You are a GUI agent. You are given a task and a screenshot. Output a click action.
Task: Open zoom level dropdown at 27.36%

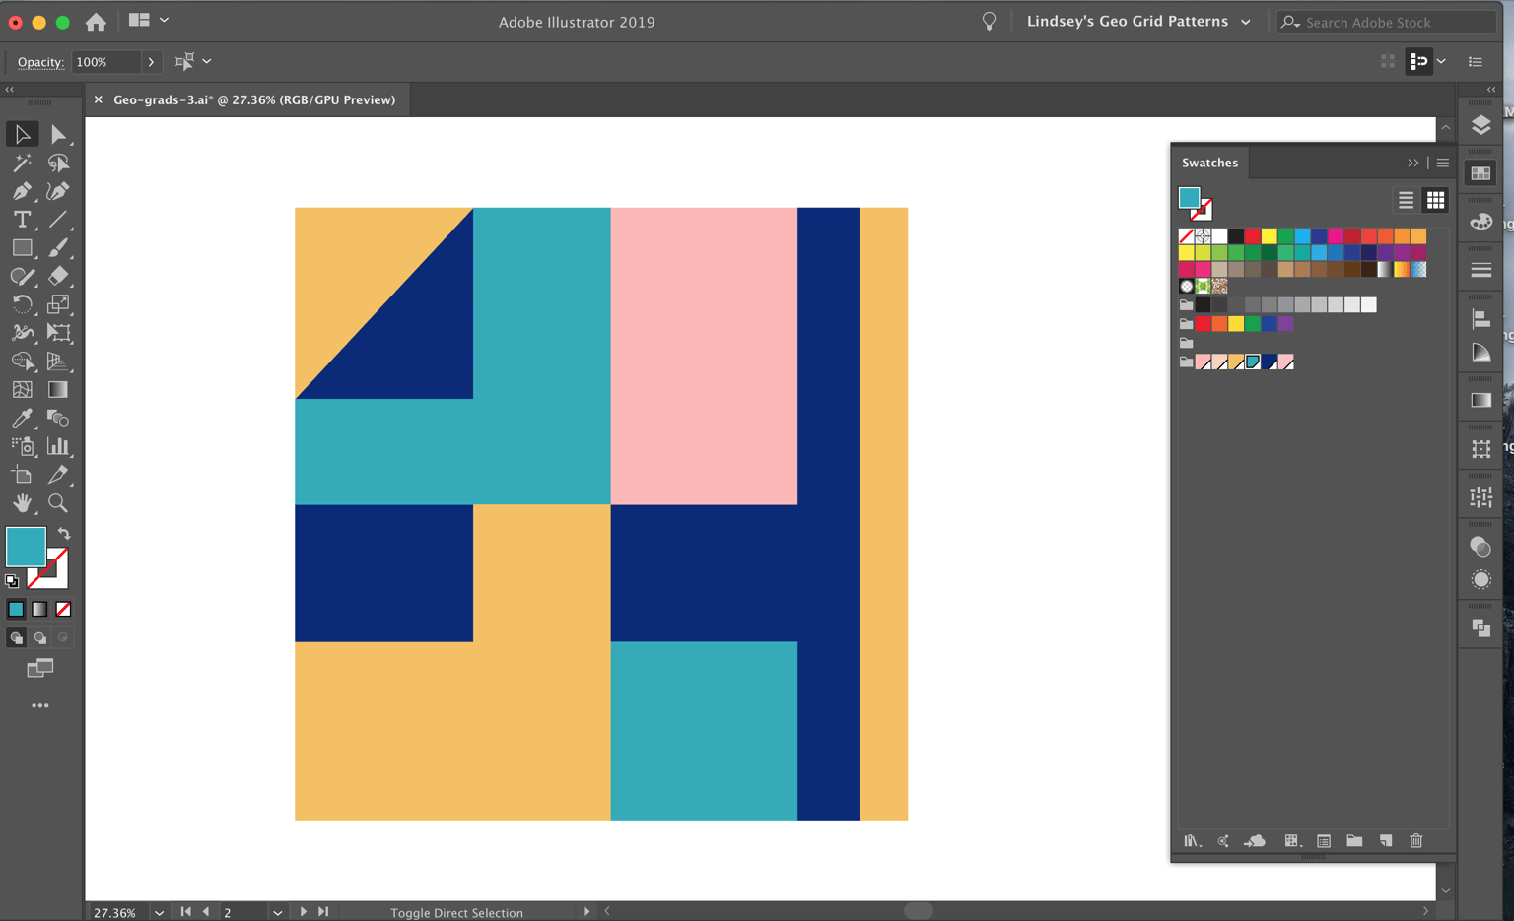[x=159, y=912]
